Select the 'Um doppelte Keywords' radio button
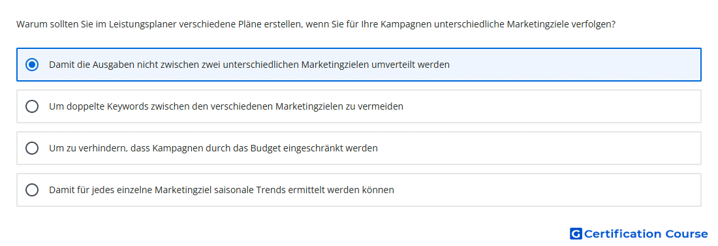The image size is (718, 246). [x=32, y=106]
